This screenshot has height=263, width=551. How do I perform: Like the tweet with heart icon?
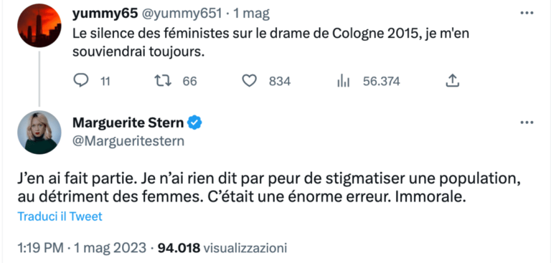coord(250,81)
